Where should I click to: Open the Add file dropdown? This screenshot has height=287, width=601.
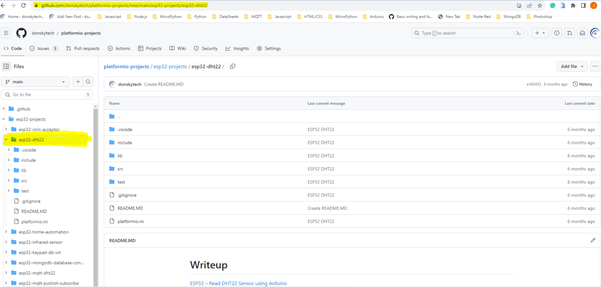[572, 66]
